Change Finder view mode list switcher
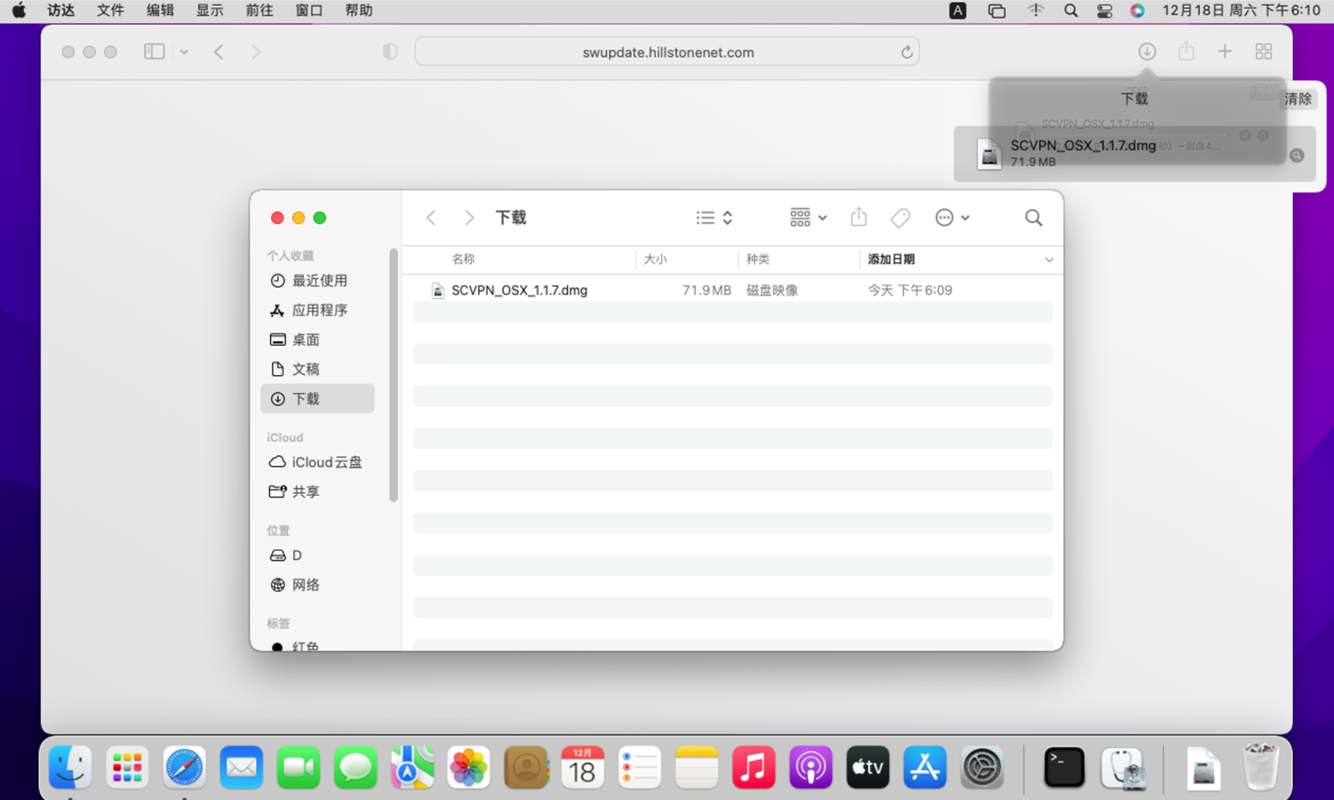The height and width of the screenshot is (800, 1334). pyautogui.click(x=714, y=218)
